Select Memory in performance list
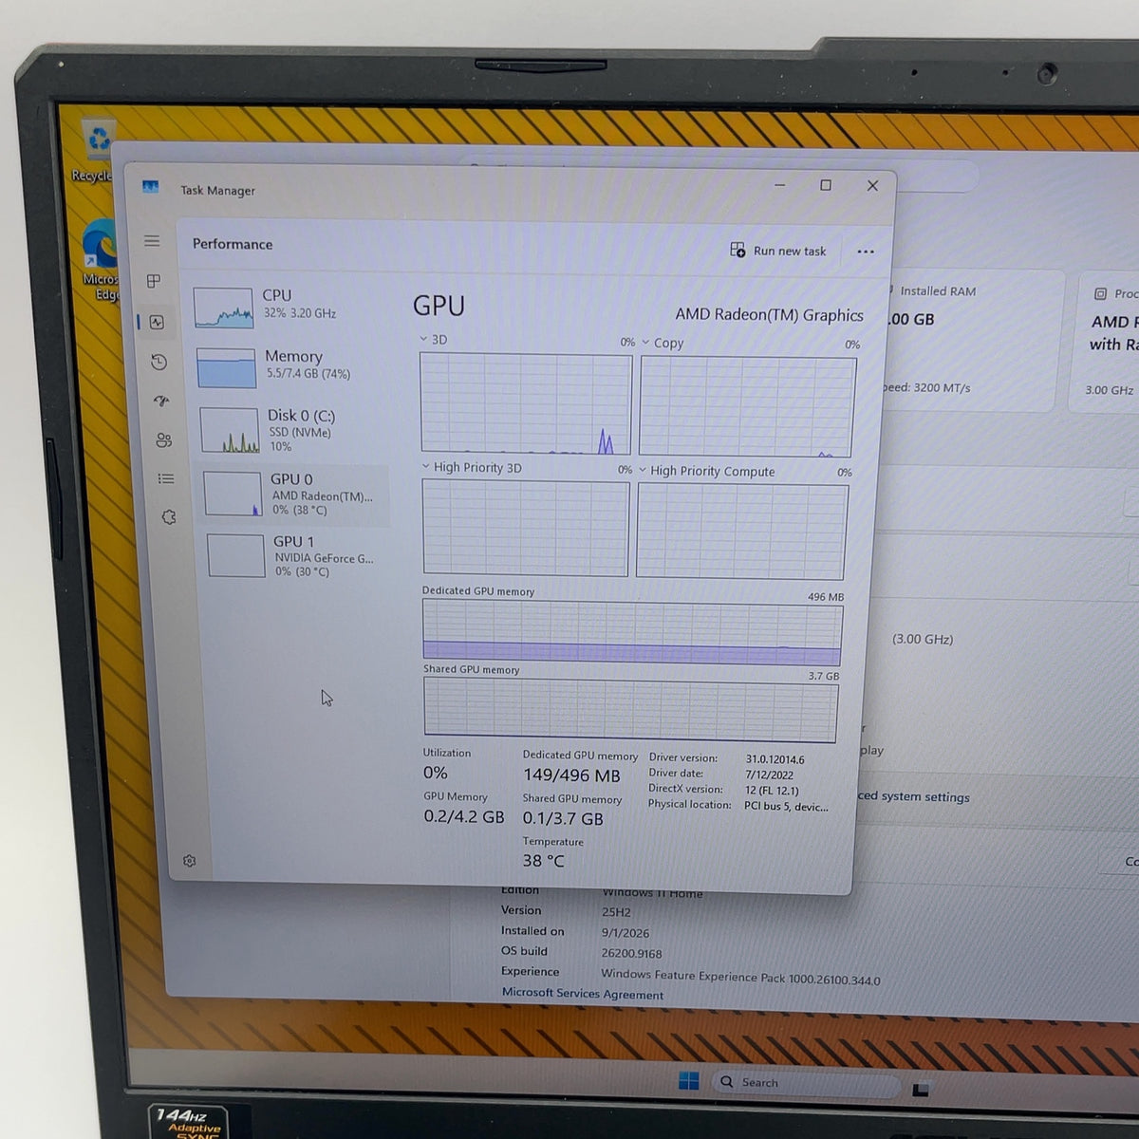This screenshot has width=1139, height=1139. pyautogui.click(x=290, y=367)
